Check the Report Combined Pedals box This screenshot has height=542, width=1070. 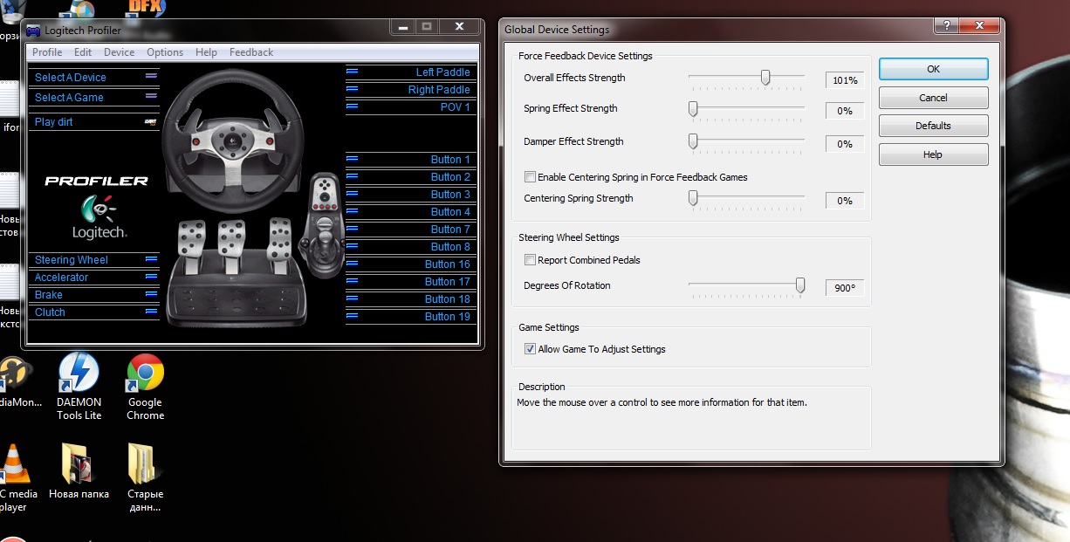(x=530, y=260)
